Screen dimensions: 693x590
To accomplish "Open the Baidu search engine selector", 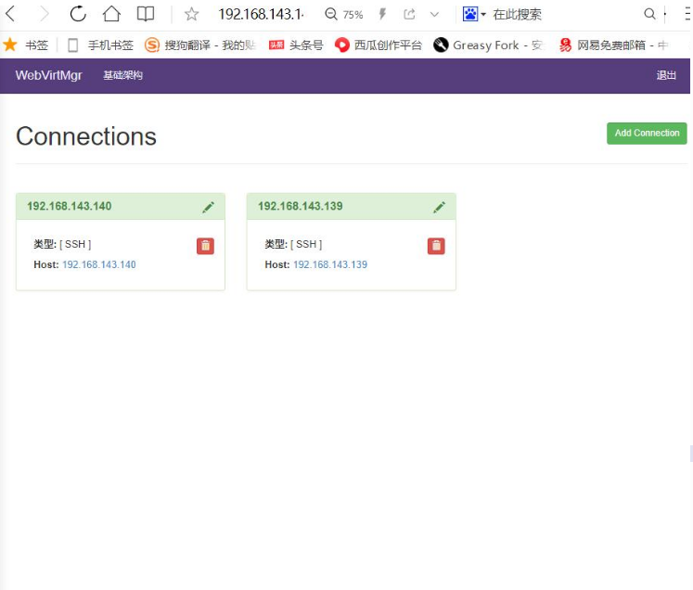I will click(474, 14).
